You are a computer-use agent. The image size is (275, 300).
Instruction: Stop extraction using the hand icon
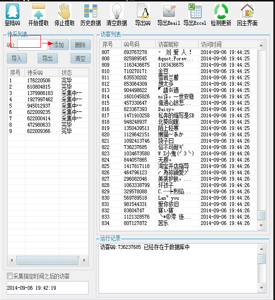tap(64, 12)
